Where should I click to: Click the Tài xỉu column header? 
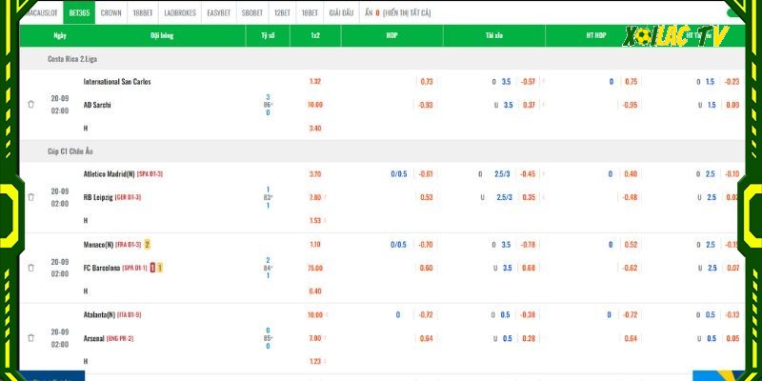click(x=493, y=36)
